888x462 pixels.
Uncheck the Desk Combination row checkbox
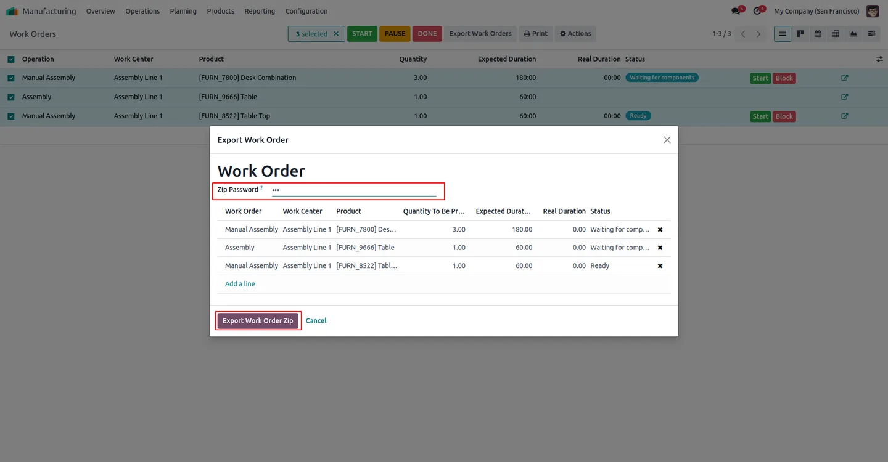[11, 78]
